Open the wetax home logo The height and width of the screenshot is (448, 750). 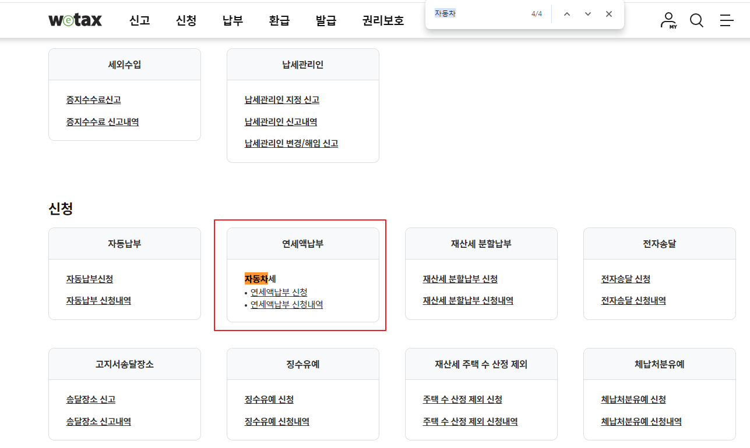coord(75,20)
